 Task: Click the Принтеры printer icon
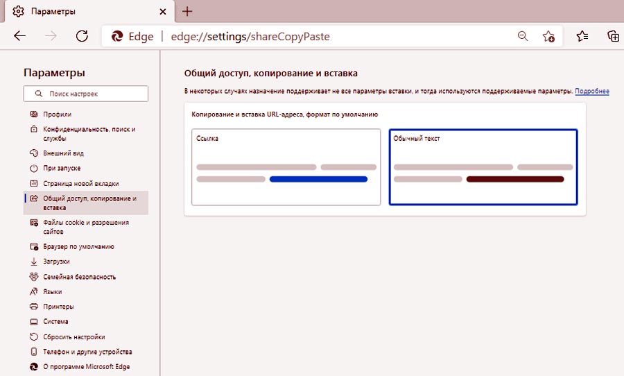pos(34,307)
